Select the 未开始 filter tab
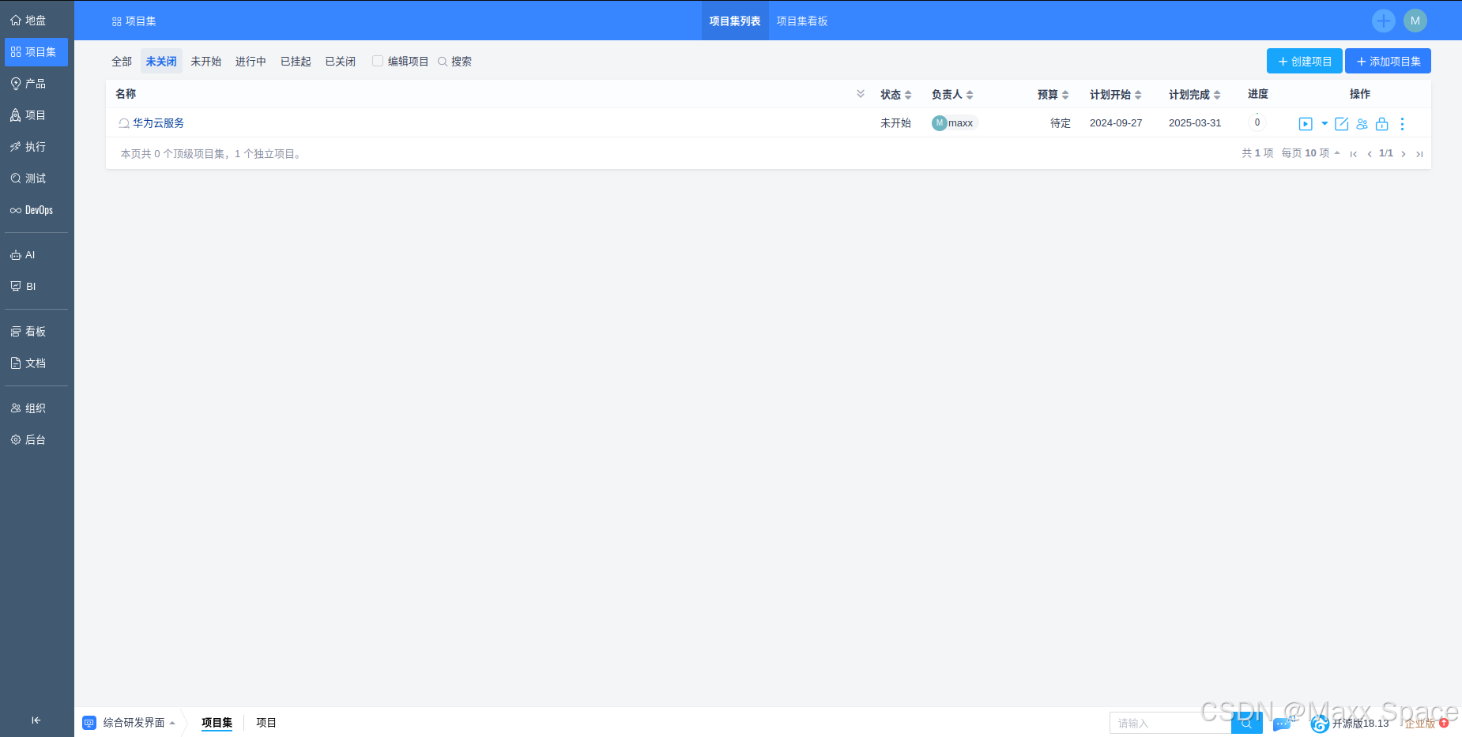This screenshot has height=737, width=1462. tap(206, 61)
